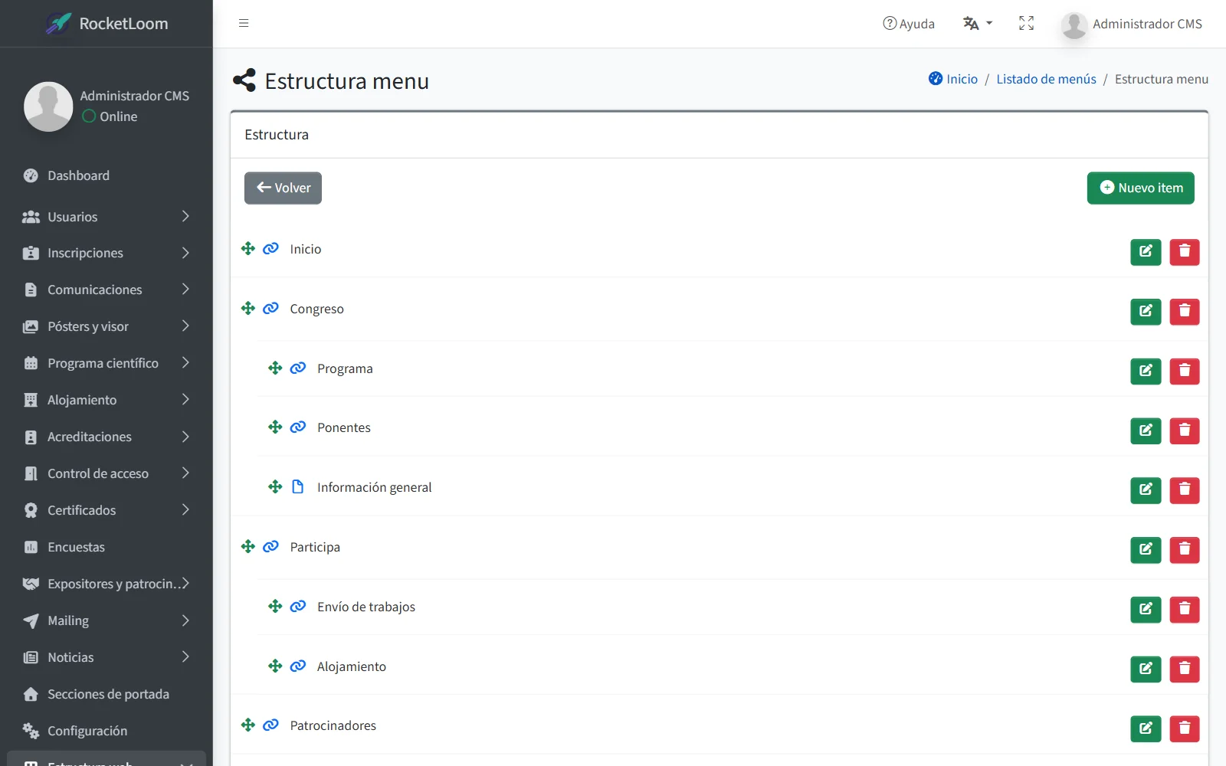Expand the Usuarios sidebar menu
This screenshot has height=766, width=1226.
click(x=107, y=217)
